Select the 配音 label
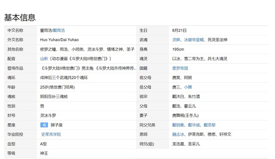The height and width of the screenshot is (159, 275). (11, 59)
